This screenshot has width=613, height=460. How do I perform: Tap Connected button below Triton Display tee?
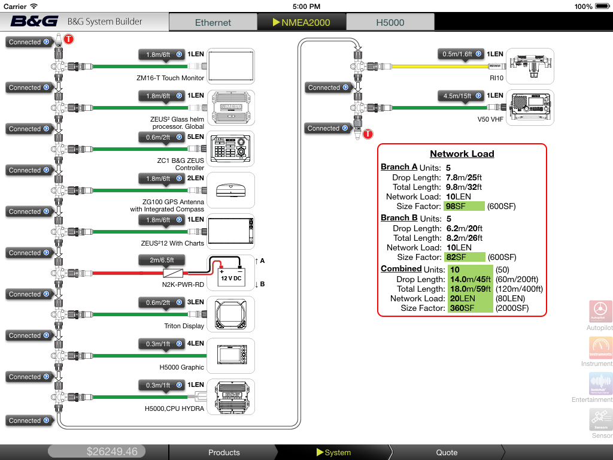click(29, 335)
